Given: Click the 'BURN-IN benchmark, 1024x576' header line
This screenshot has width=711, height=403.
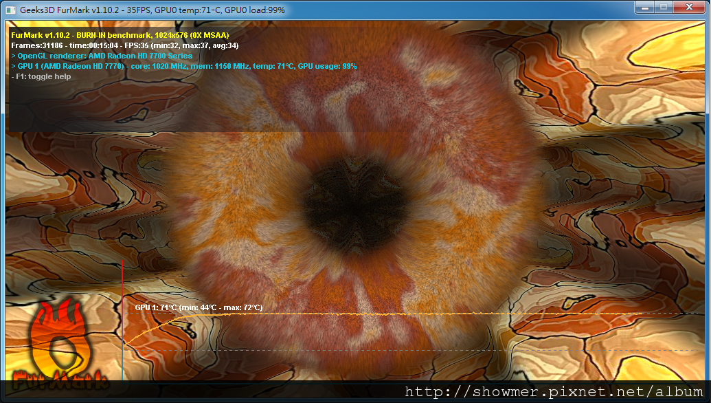Looking at the screenshot, I should (x=120, y=35).
